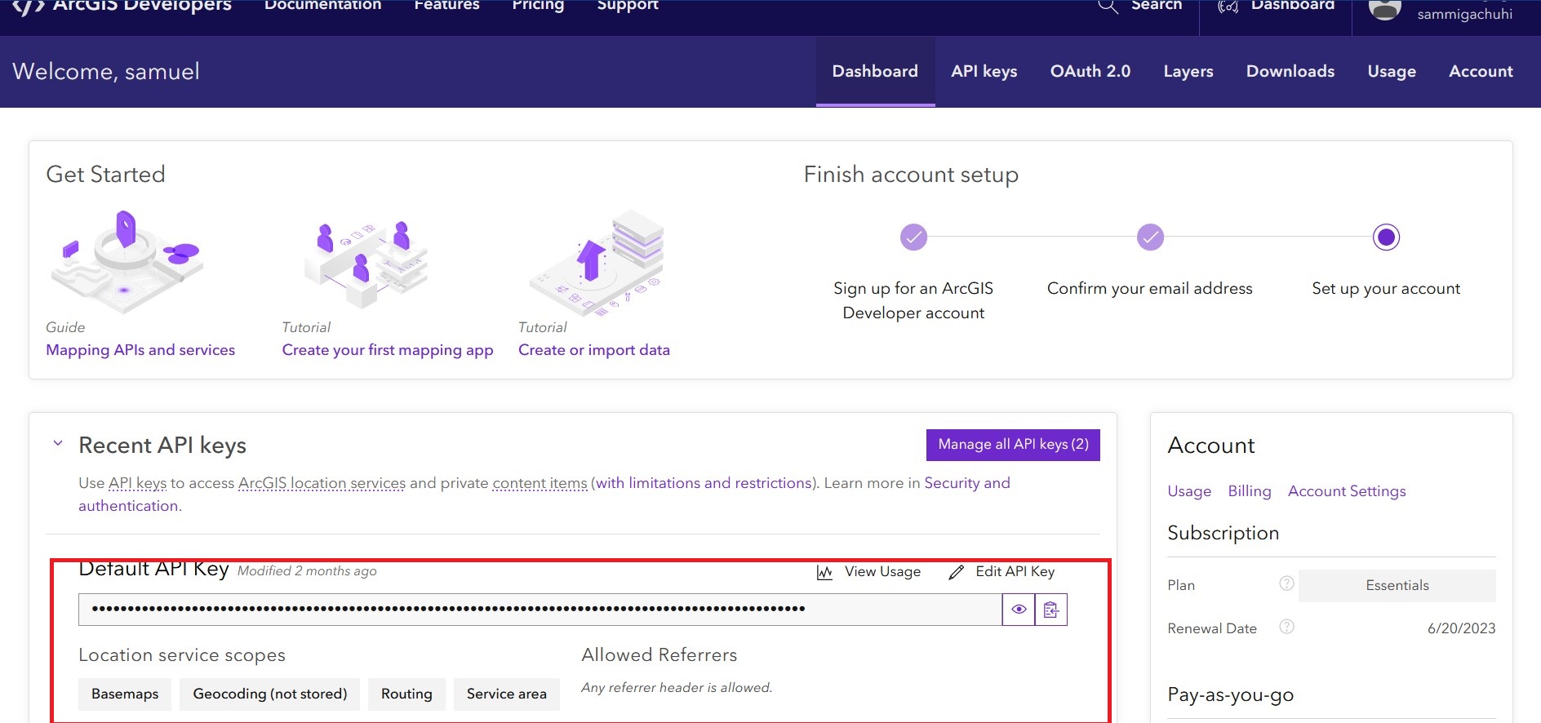Screen dimensions: 1541x723
Task: Click the Dashboard icon in top header
Action: 1228,7
